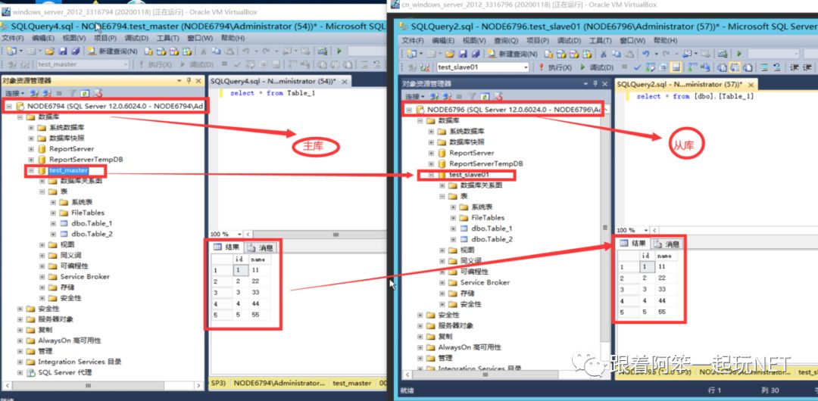Close the SQLQuery4.sql document tab
The width and height of the screenshot is (818, 401).
[x=345, y=82]
